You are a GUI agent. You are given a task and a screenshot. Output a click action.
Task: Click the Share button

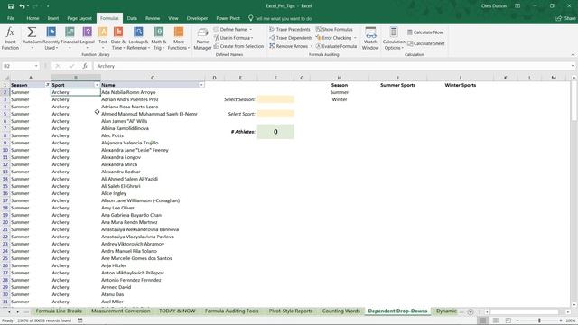coord(566,18)
